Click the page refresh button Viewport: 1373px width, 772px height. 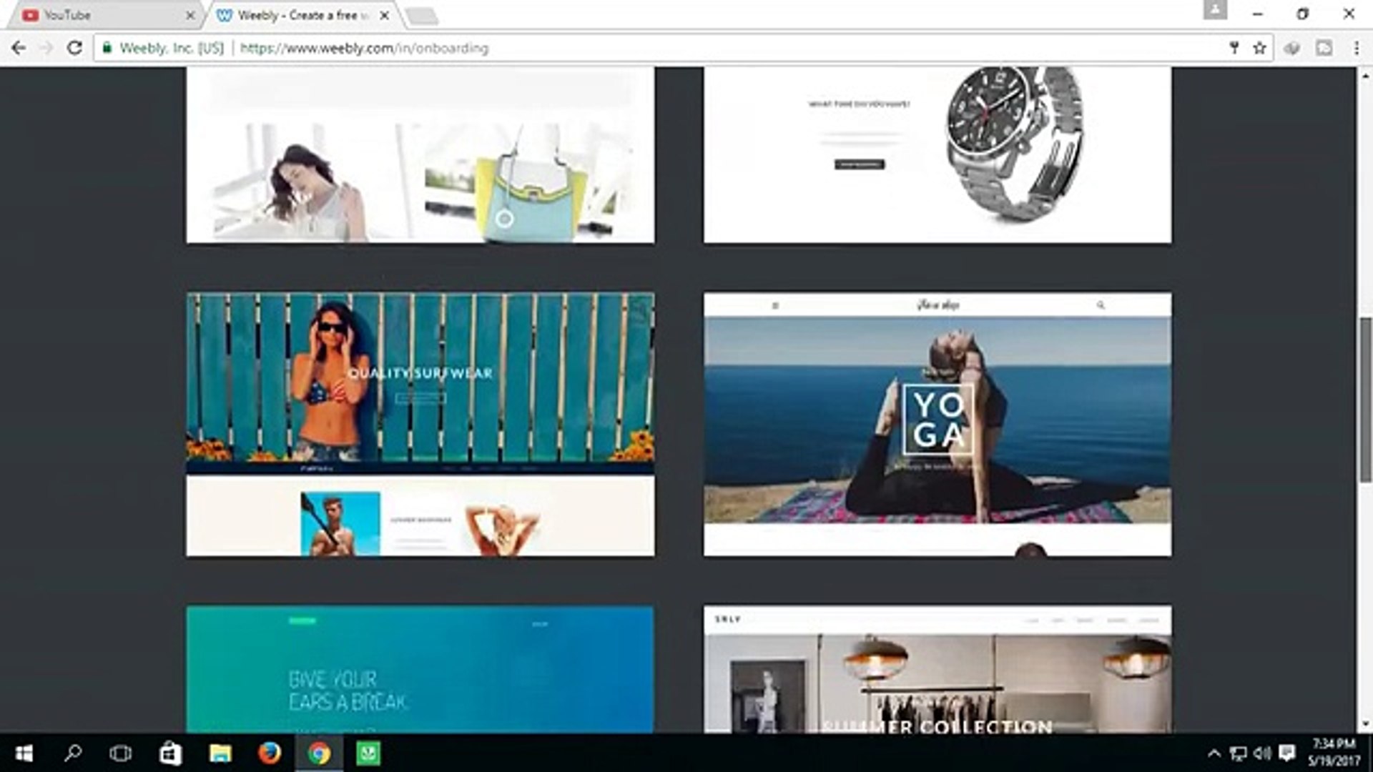[x=74, y=48]
